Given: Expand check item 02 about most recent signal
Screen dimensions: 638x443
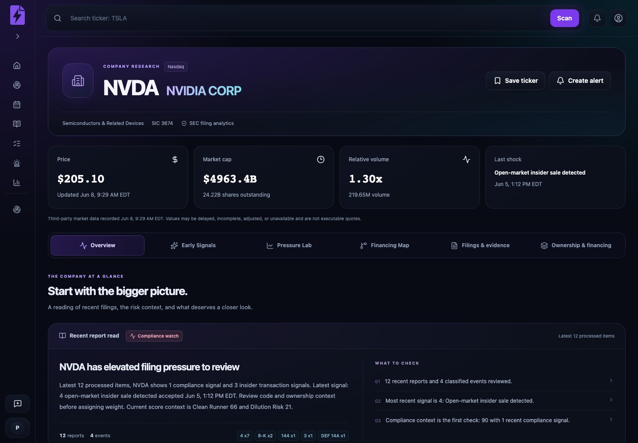Looking at the screenshot, I should point(494,401).
